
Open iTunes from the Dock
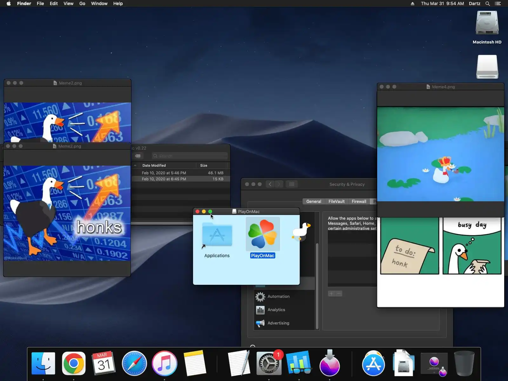point(164,363)
